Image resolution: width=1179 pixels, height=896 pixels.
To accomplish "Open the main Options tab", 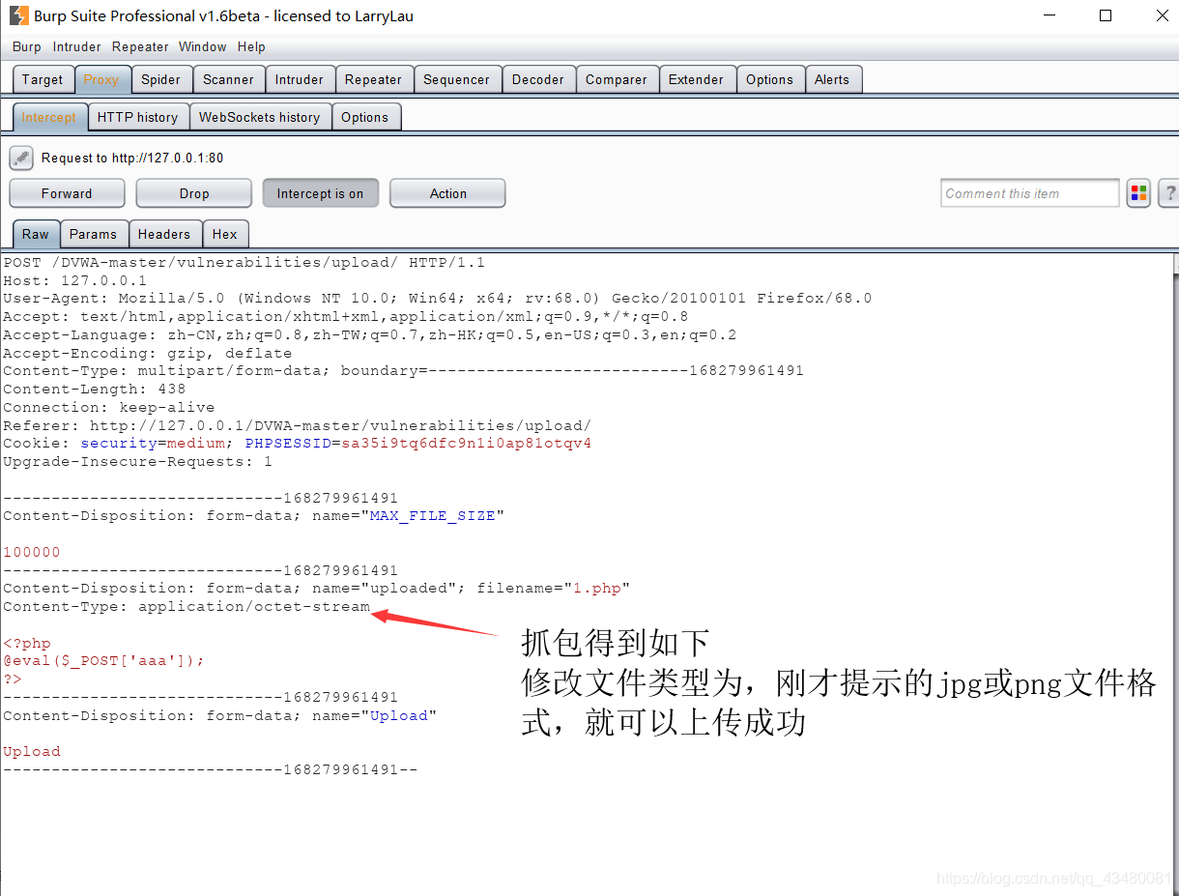I will (769, 79).
